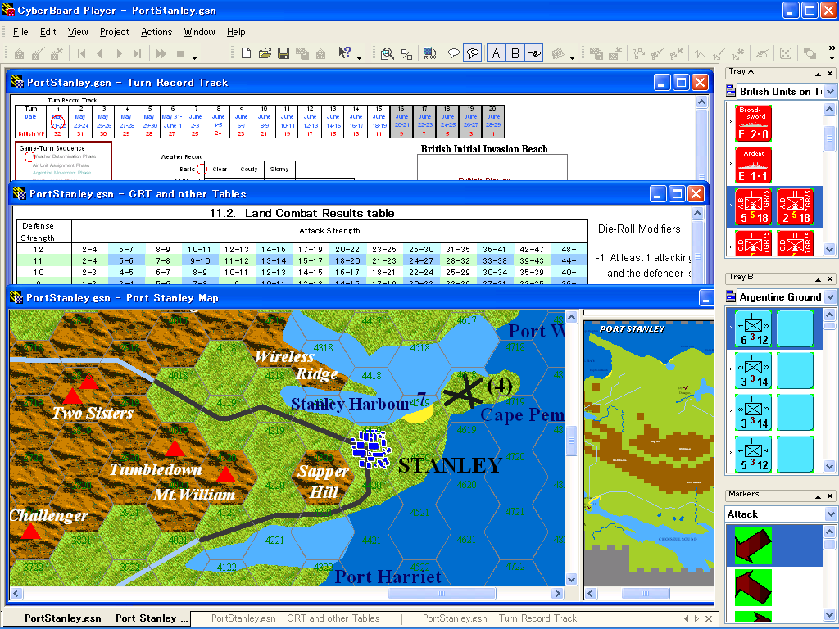
Task: Collapse the Markers panel with its triangle
Action: [x=818, y=496]
